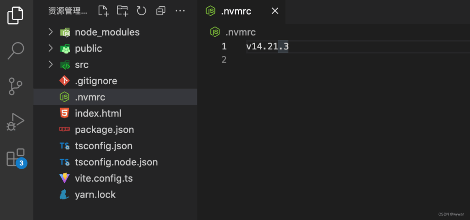Click line number 1 in the gutter
Screen dimensions: 470x220
point(224,47)
